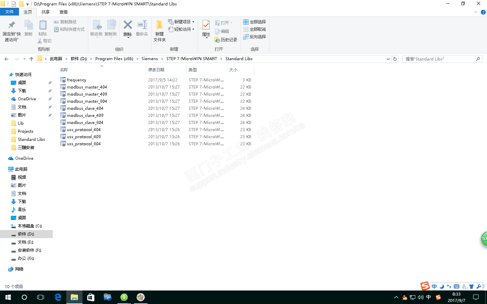Click the 复制 copy icon in ribbon
The image size is (487, 304).
[x=28, y=25]
